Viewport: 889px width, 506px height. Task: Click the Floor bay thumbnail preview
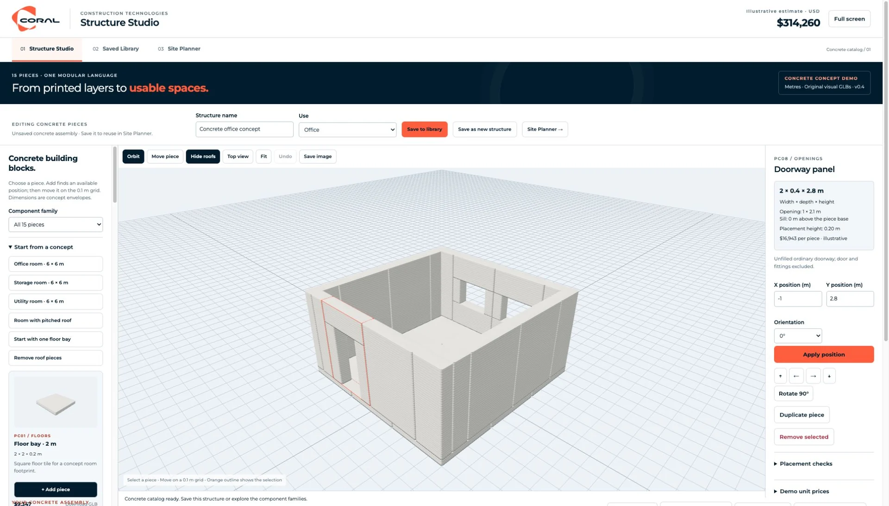(x=56, y=401)
